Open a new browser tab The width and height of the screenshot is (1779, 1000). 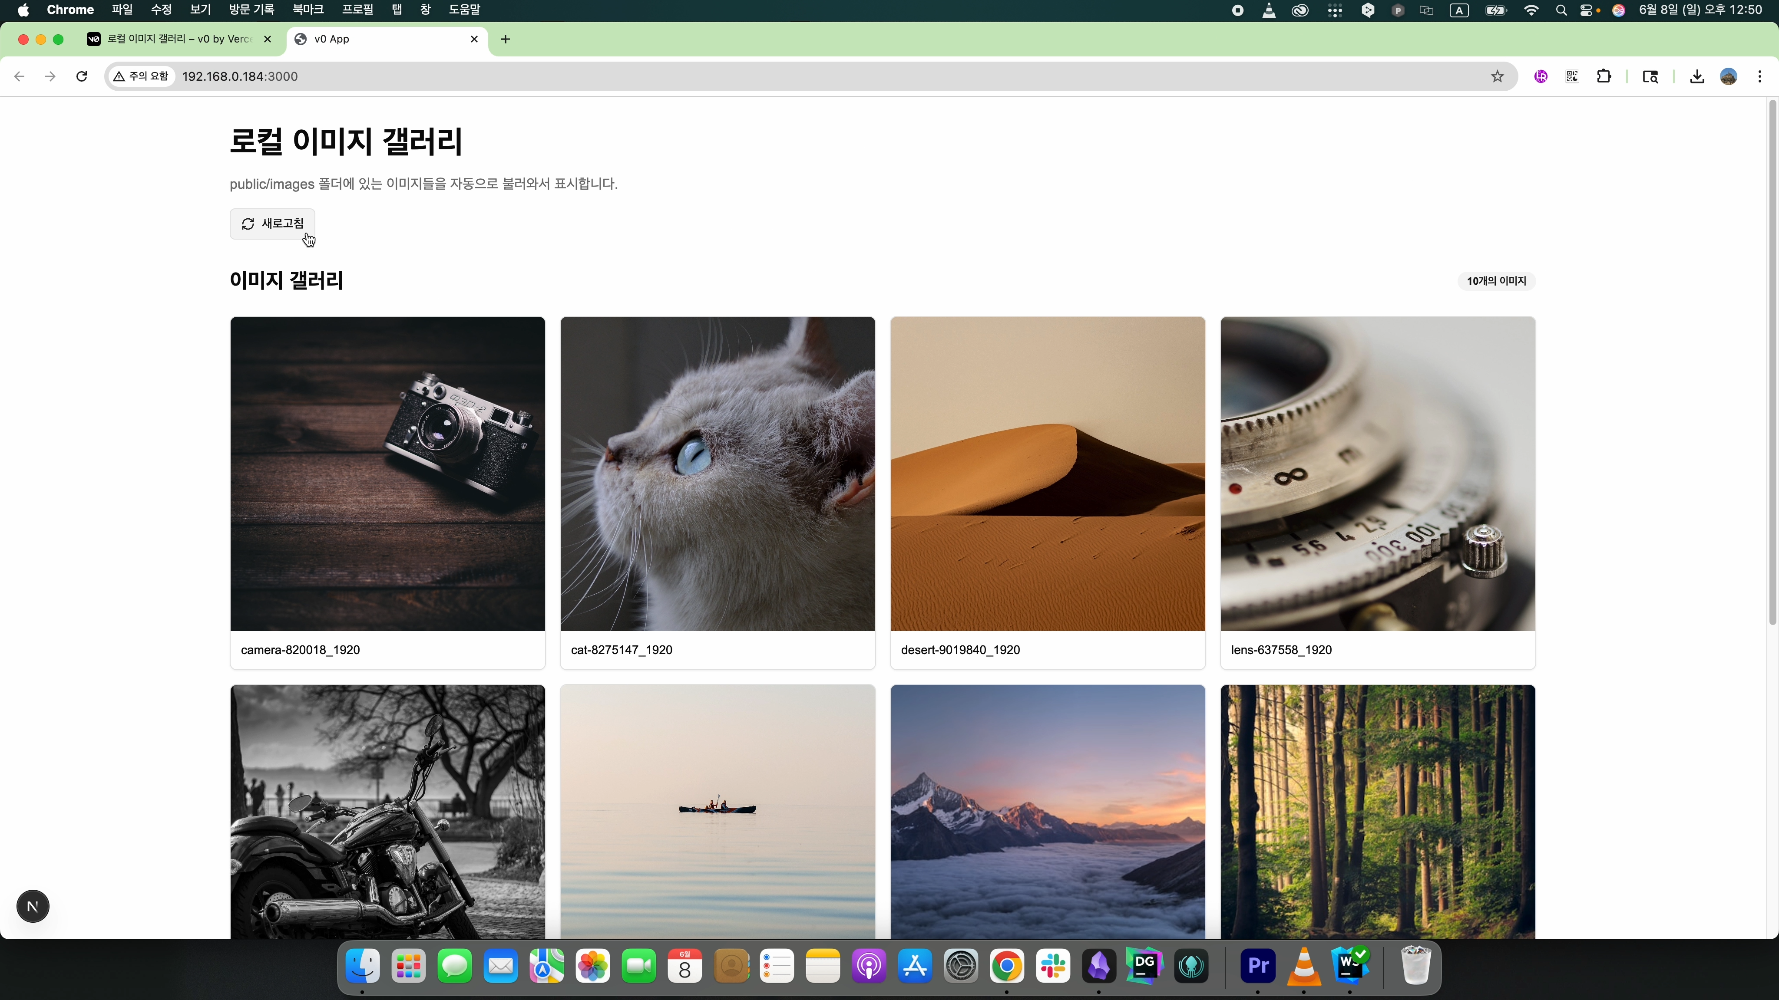(506, 39)
